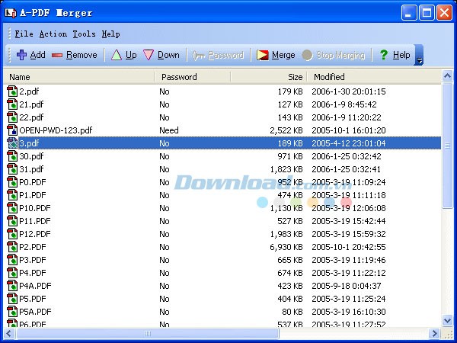Image resolution: width=457 pixels, height=343 pixels.
Task: Click the Remove red minus icon
Action: 57,55
